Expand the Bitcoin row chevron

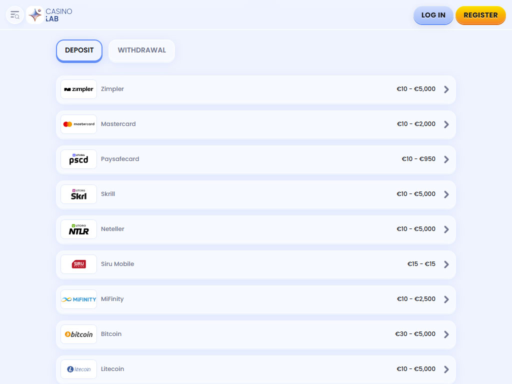tap(446, 334)
